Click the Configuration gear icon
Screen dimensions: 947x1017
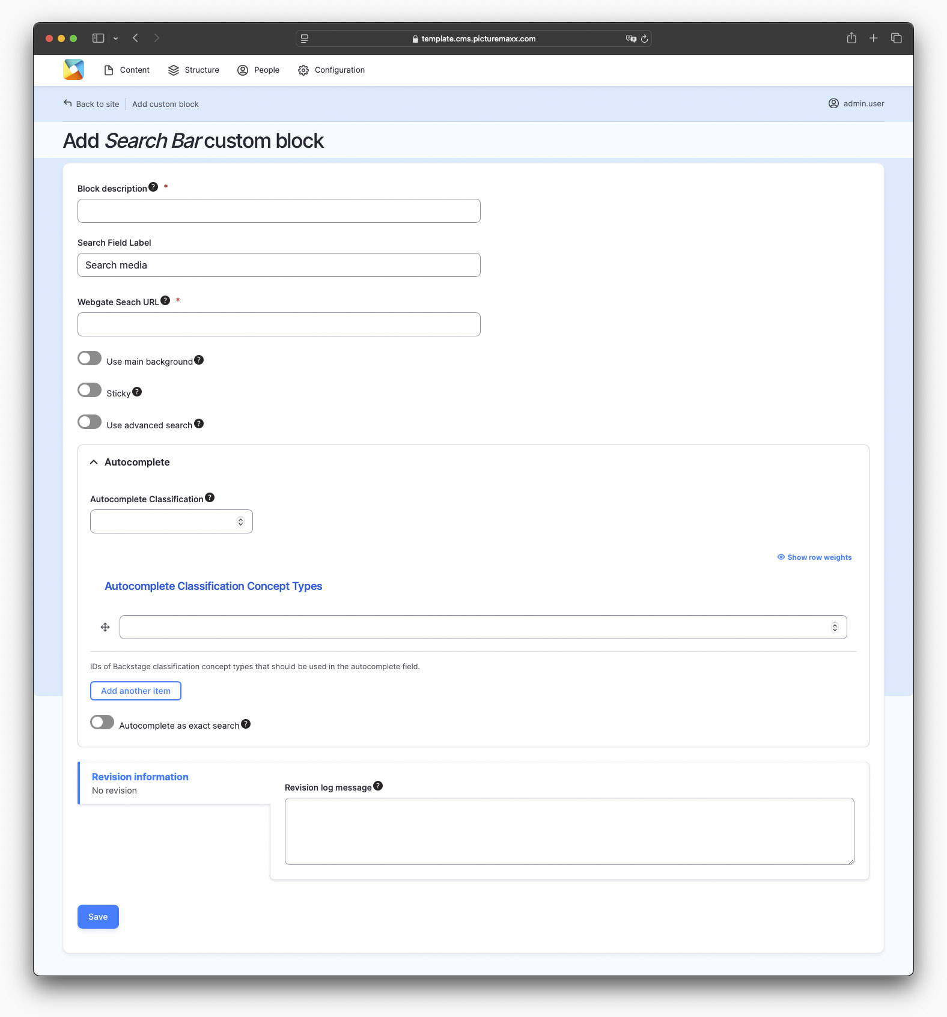(303, 70)
